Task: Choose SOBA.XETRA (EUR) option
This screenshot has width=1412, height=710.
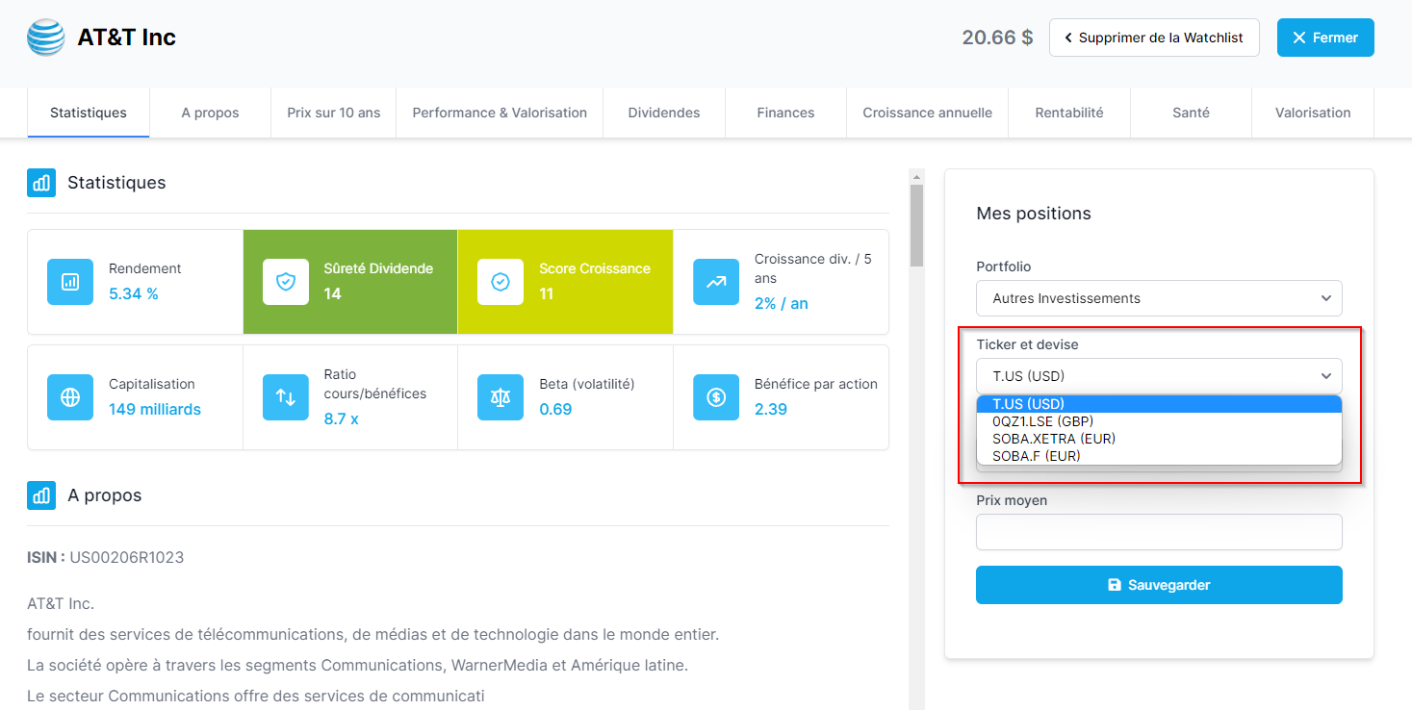Action: 1159,439
